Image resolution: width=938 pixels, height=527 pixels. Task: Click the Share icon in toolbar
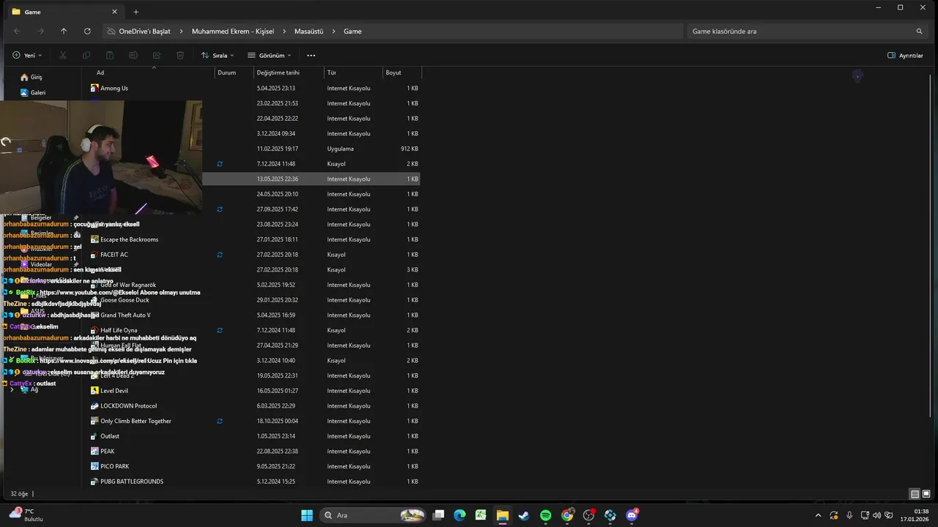pos(157,56)
